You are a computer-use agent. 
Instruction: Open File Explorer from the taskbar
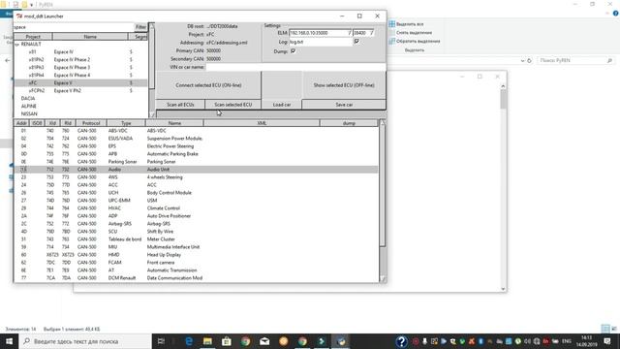(207, 341)
